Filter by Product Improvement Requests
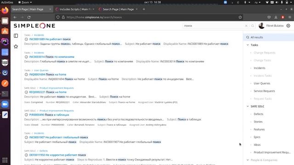This screenshot has height=165, width=294. coord(272,152)
